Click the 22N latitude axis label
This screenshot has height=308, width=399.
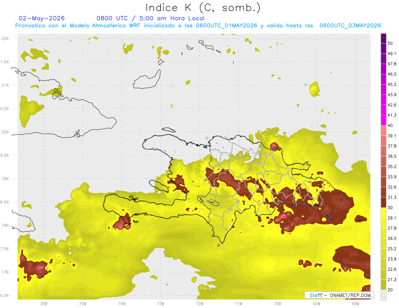click(x=6, y=39)
